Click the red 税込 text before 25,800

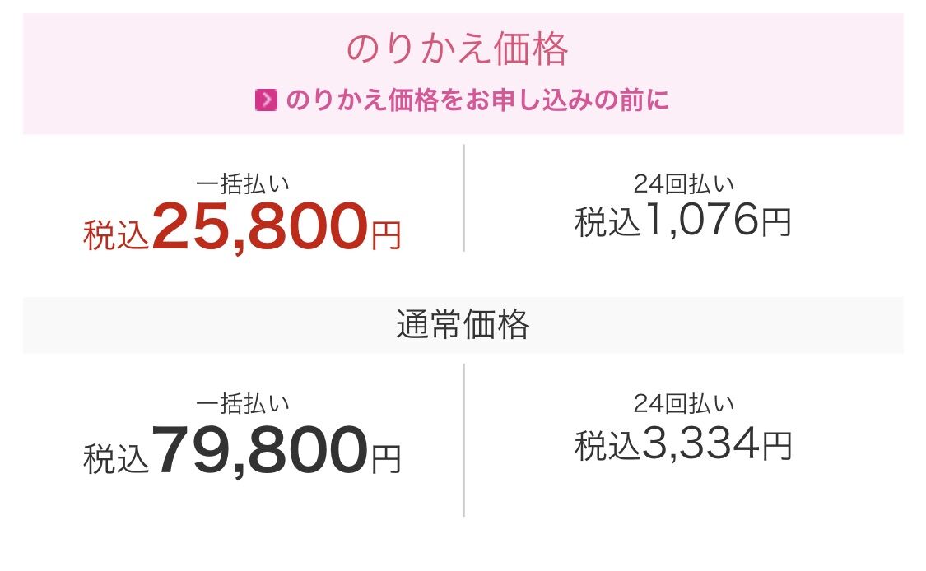click(116, 235)
